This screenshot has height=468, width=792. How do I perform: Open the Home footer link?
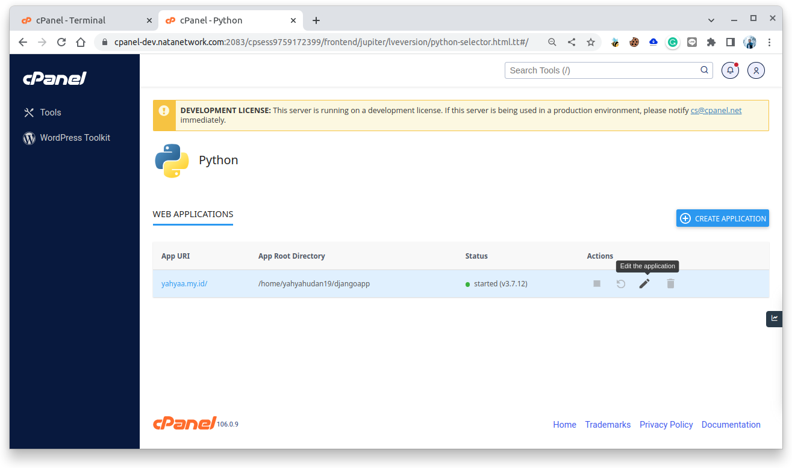564,425
